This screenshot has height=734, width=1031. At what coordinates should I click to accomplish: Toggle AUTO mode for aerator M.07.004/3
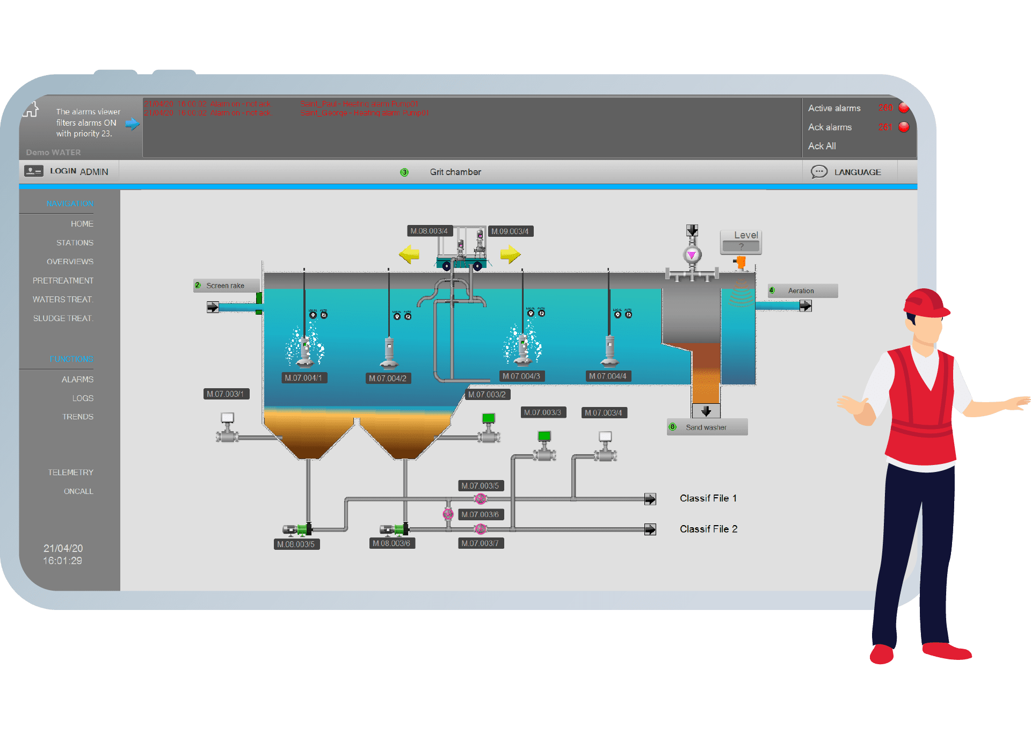[541, 313]
